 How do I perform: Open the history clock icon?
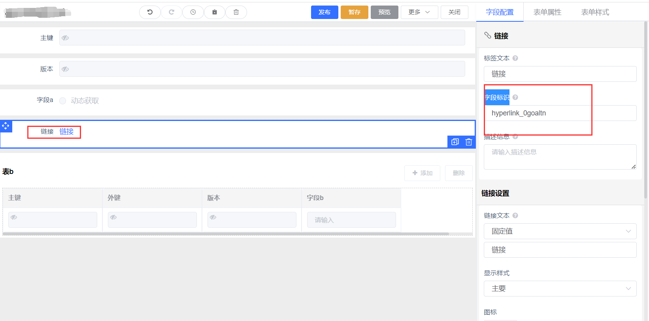(193, 12)
